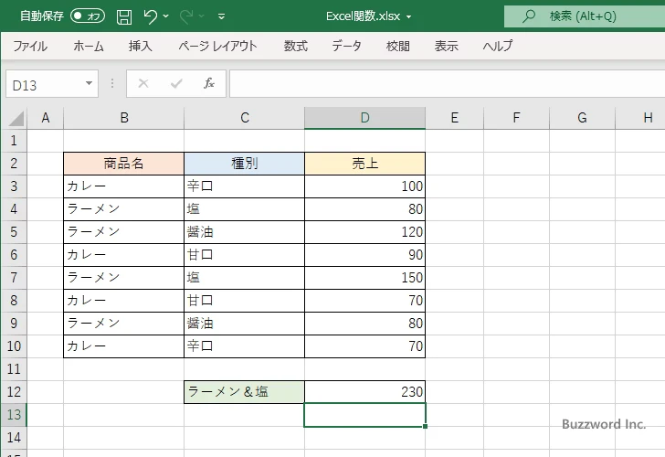Select cell with value 120
This screenshot has width=665, height=457.
(x=364, y=232)
